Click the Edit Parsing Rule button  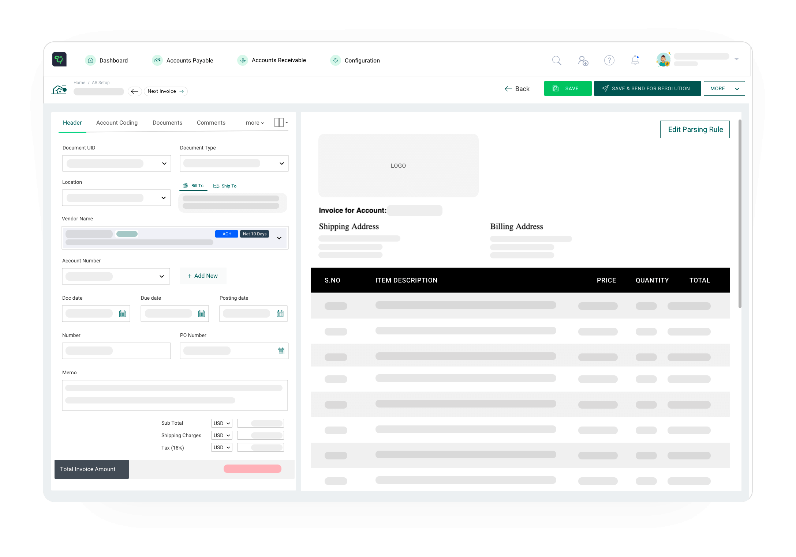point(695,129)
